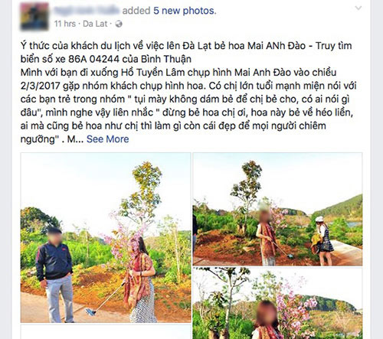The height and width of the screenshot is (339, 383).
Task: Click the tall tree in top-right photo
Action: (247, 195)
